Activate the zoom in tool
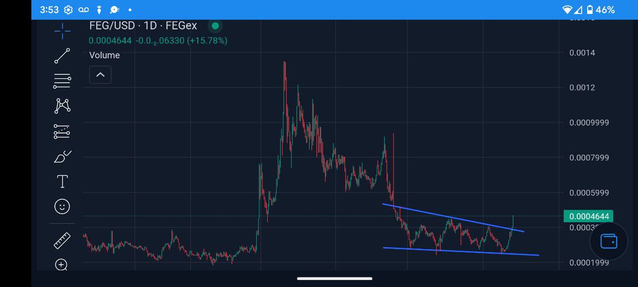Viewport: 638px width, 287px height. (x=62, y=265)
